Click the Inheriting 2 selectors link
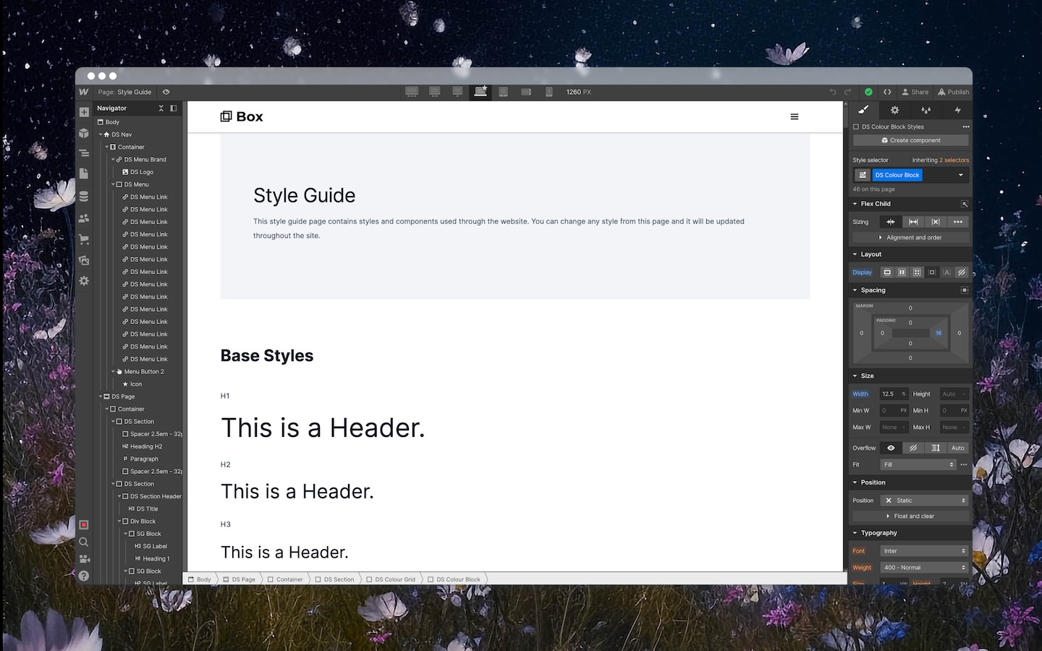This screenshot has width=1042, height=651. pos(941,160)
